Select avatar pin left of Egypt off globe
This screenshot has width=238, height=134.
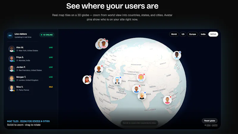pos(87,80)
